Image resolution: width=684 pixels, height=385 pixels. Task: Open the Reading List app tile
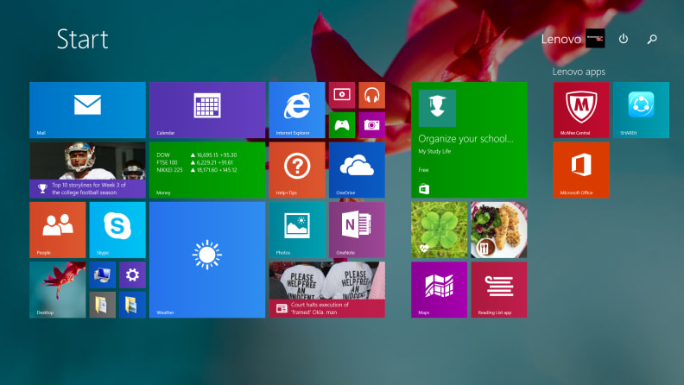[x=499, y=289]
